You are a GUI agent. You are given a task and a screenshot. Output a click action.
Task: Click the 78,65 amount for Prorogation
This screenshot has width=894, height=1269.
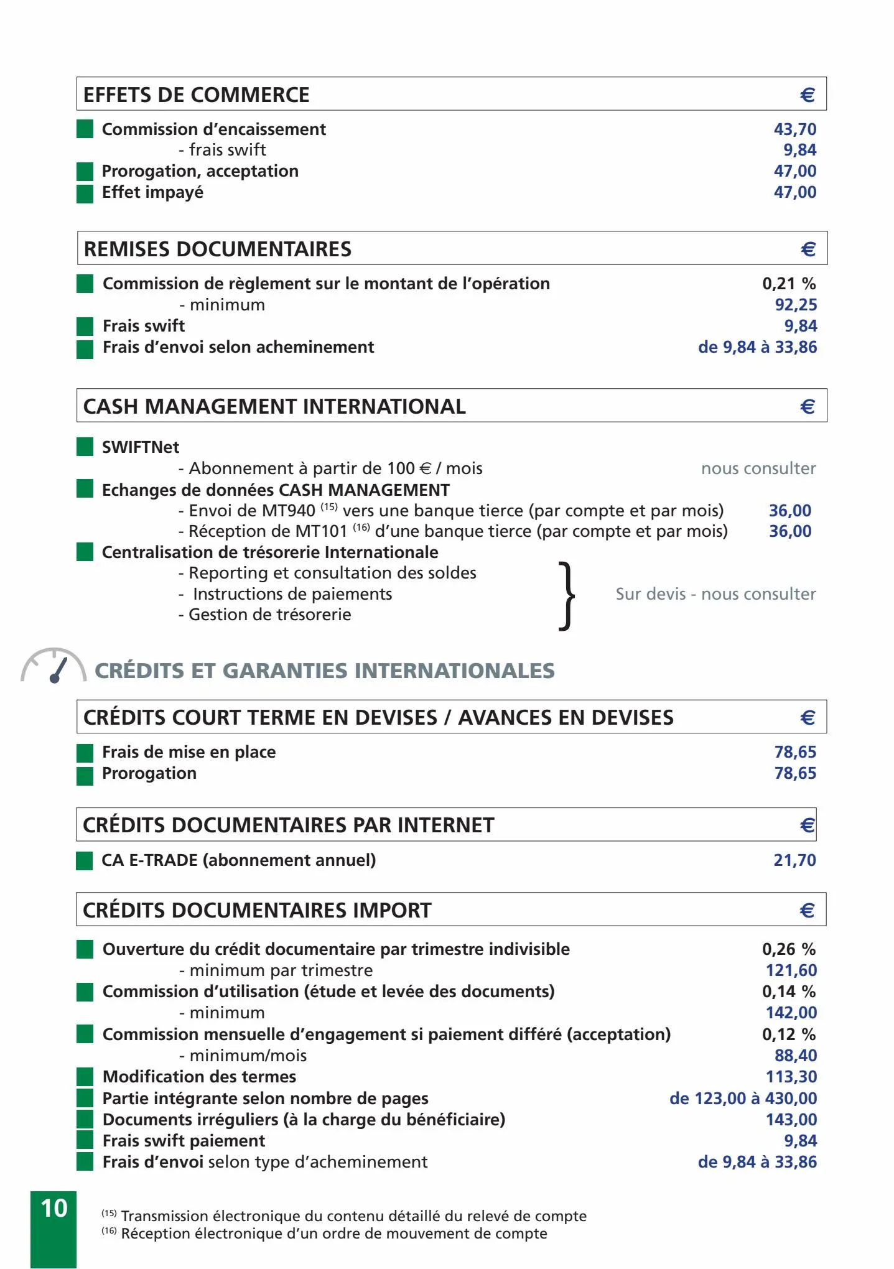pyautogui.click(x=795, y=773)
